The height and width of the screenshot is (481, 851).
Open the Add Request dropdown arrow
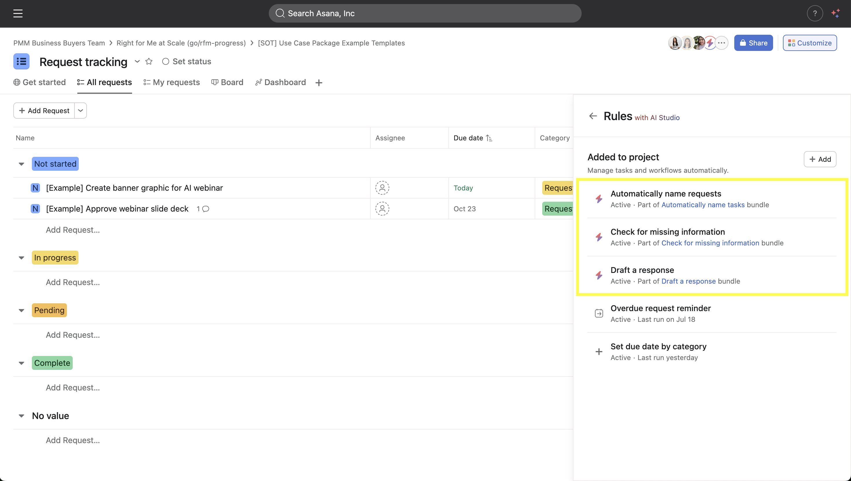pos(80,111)
